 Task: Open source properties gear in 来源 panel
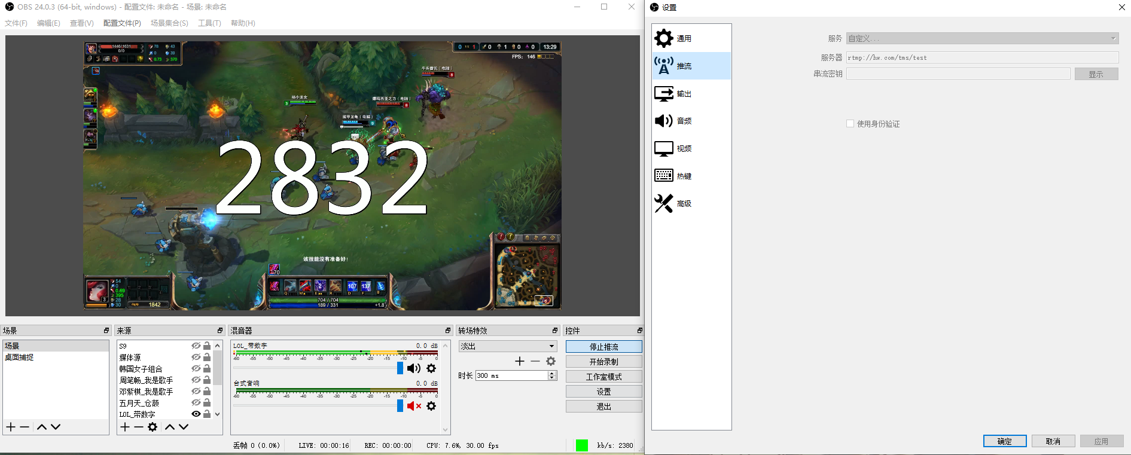(153, 427)
